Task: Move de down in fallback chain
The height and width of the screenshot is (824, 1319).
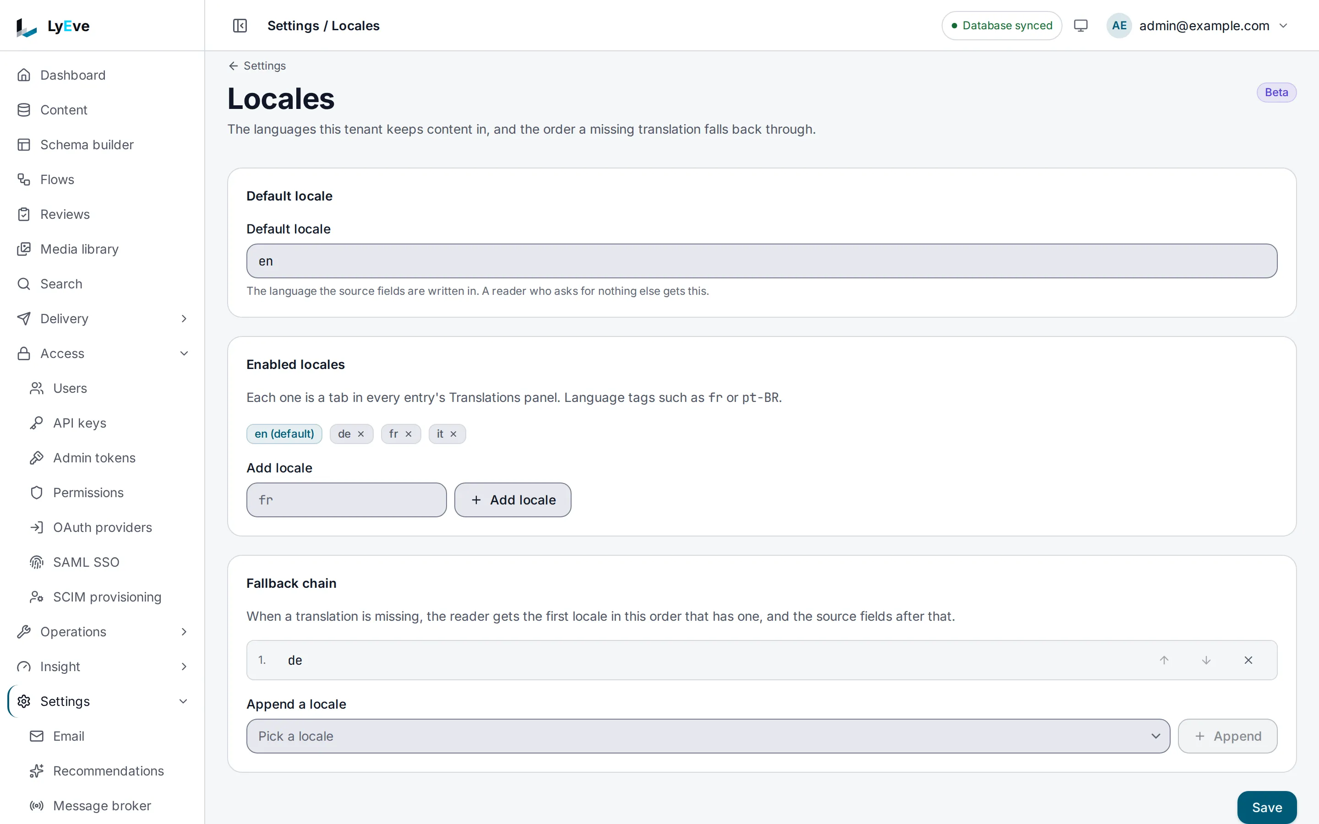Action: tap(1206, 660)
